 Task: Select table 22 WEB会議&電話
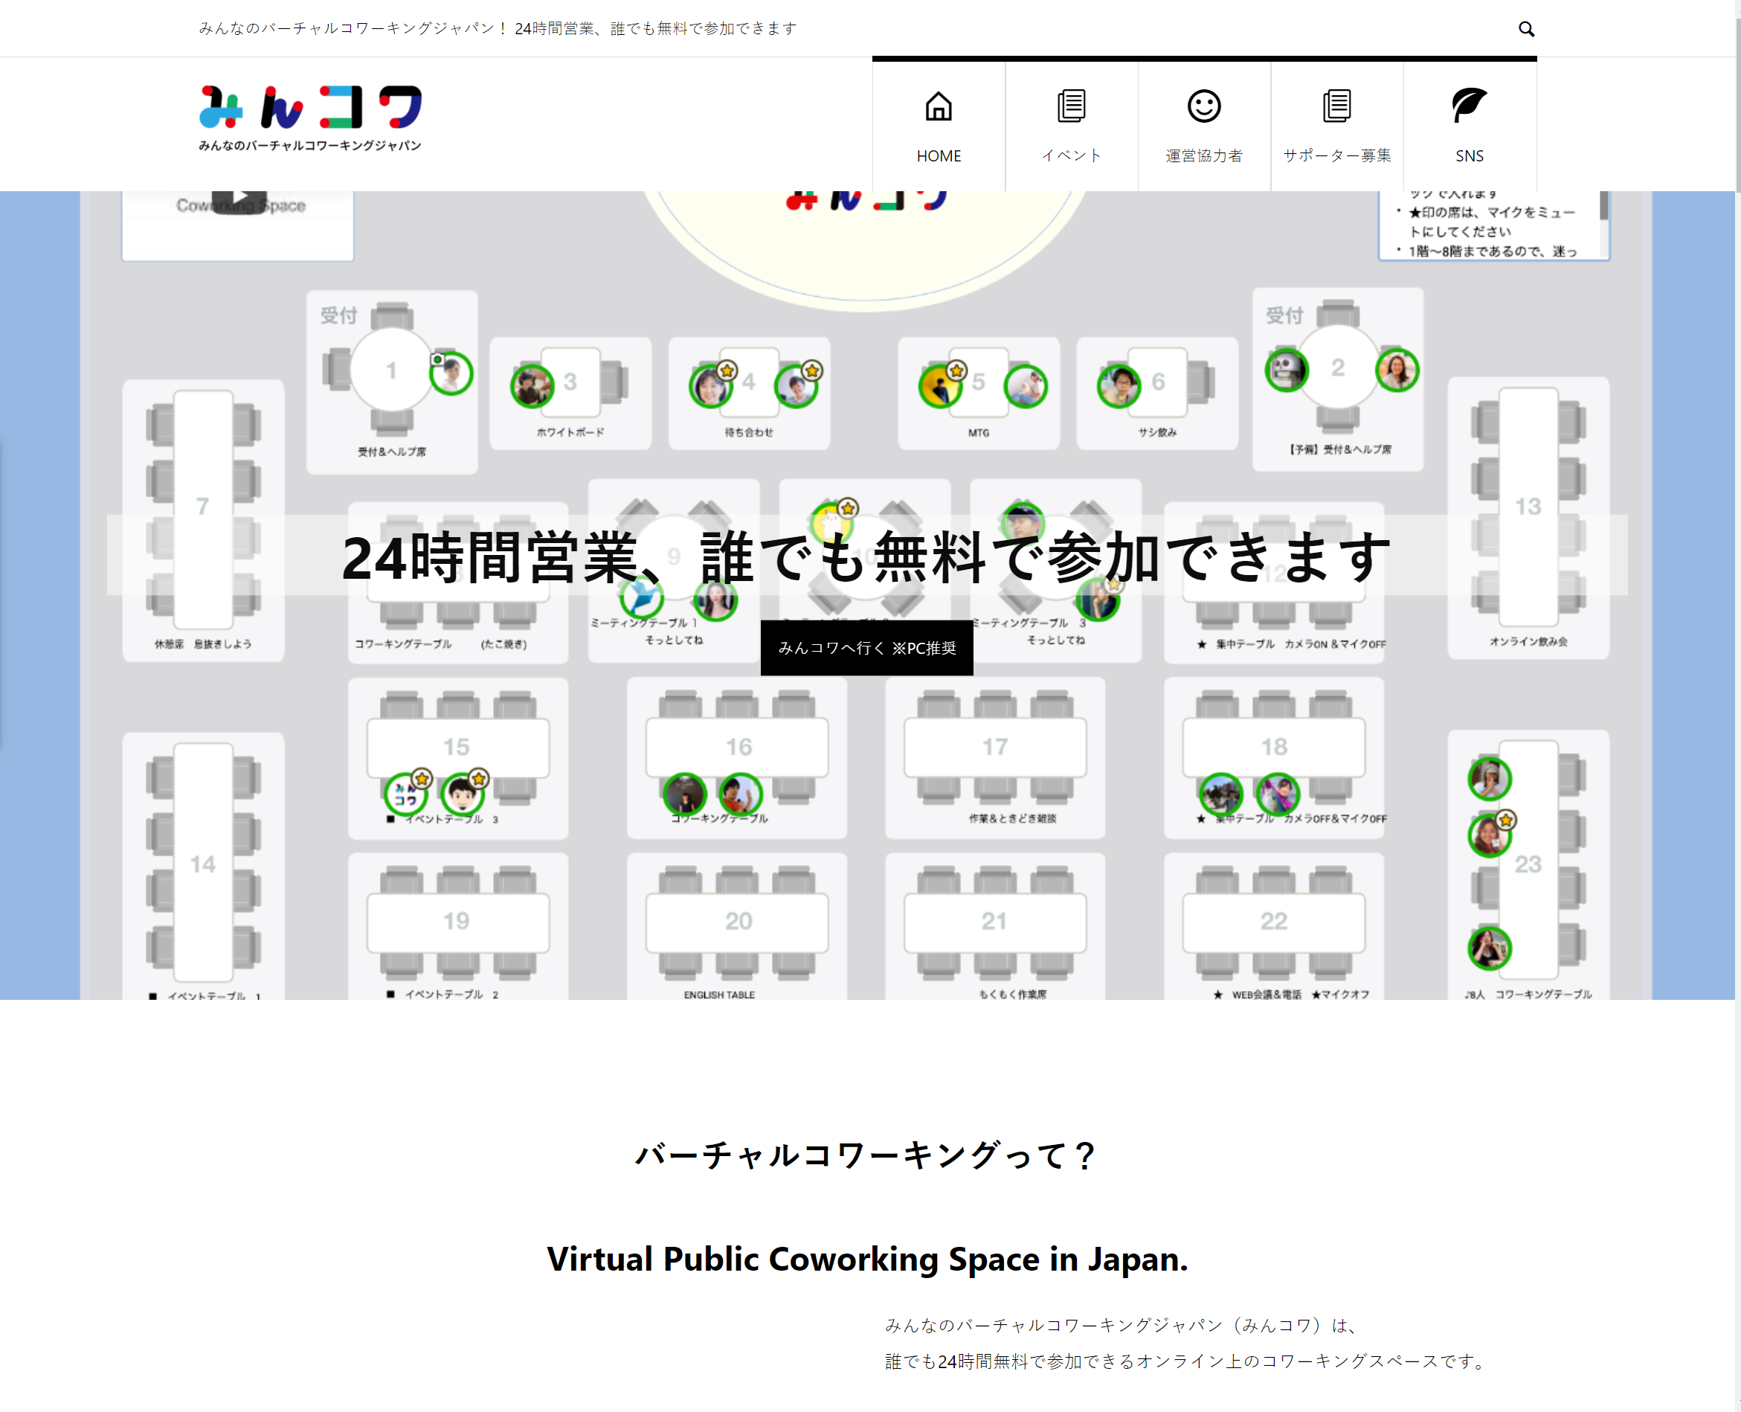[1273, 927]
